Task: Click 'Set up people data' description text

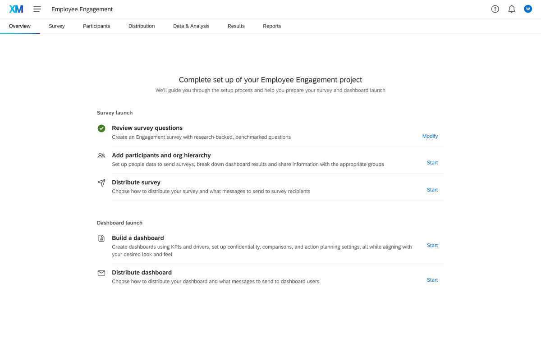Action: point(248,164)
